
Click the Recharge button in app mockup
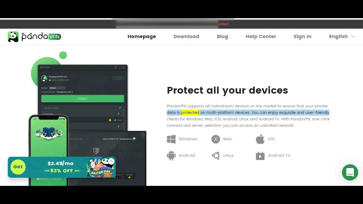[x=118, y=78]
